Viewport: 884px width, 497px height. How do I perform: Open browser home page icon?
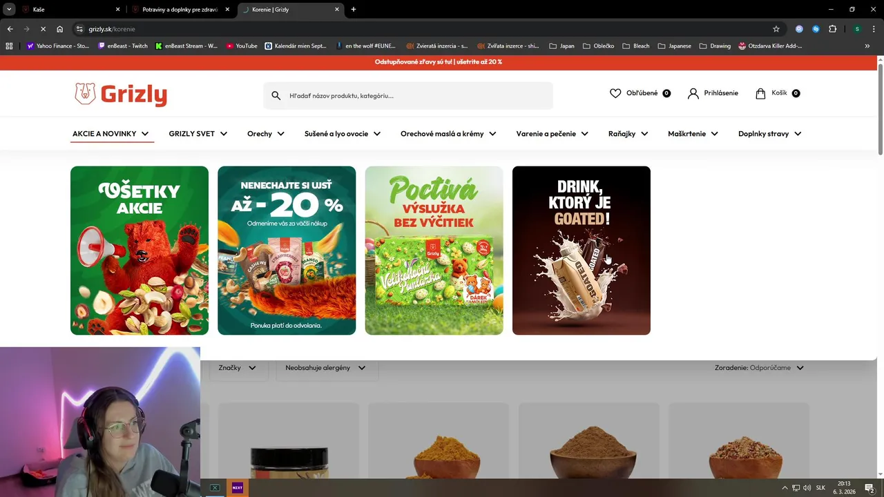pos(60,29)
